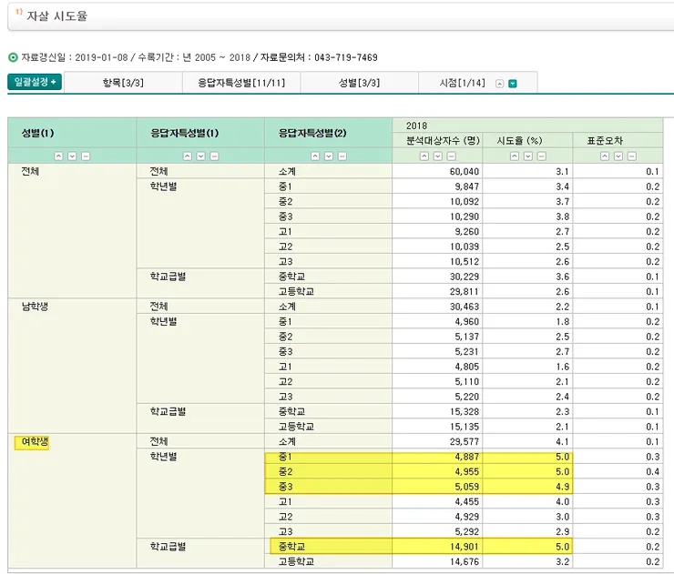This screenshot has width=674, height=574.
Task: Sort 표준오차 column descending
Action: pyautogui.click(x=618, y=156)
